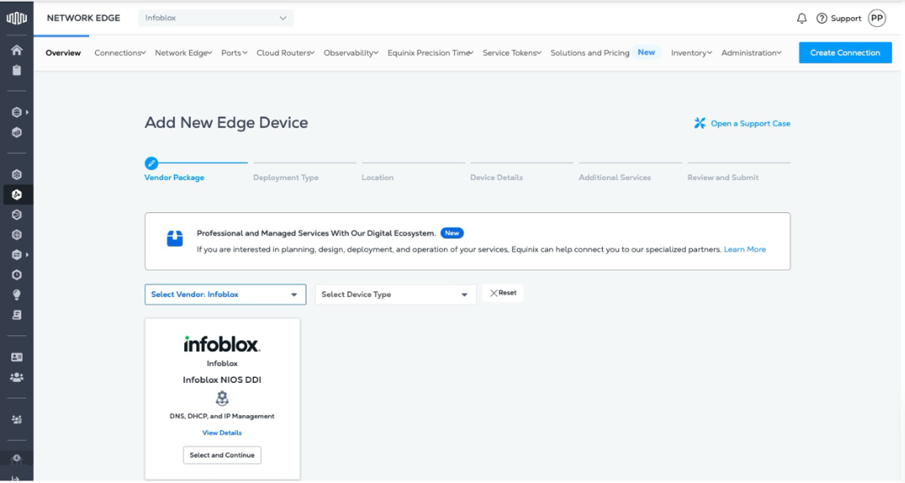Screen dimensions: 905x483
Task: Open the Select Device Type dropdown
Action: [x=395, y=295]
